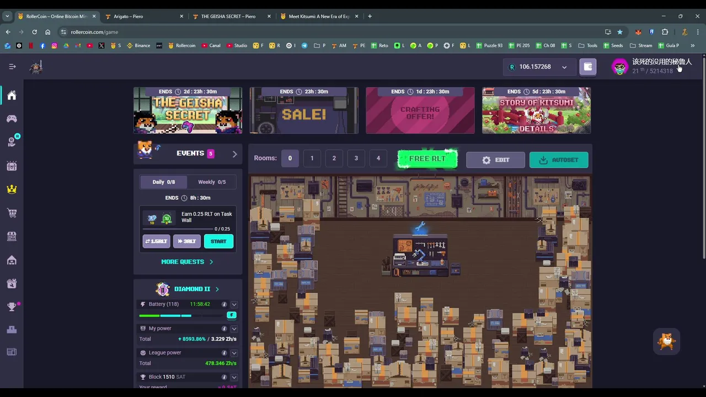Select room 3
Viewport: 706px width, 397px height.
point(356,158)
